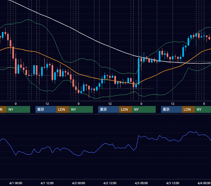The width and height of the screenshot is (211, 186).
Task: Click hour label 0 above 4/2 00:00
Action: coord(79,104)
